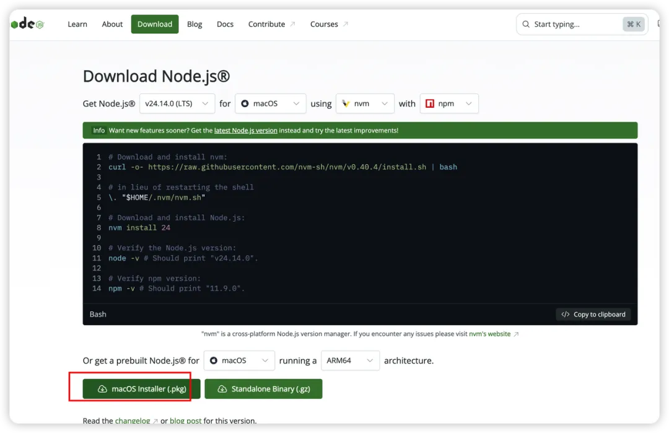Click the code icon beside Copy to clipboard

coord(566,315)
